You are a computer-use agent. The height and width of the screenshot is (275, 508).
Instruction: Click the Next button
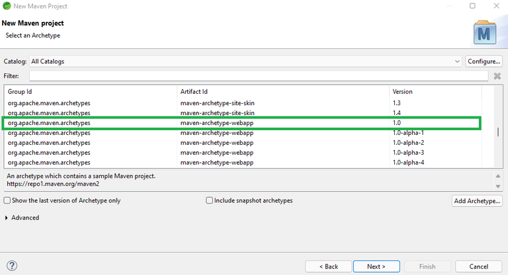(376, 266)
